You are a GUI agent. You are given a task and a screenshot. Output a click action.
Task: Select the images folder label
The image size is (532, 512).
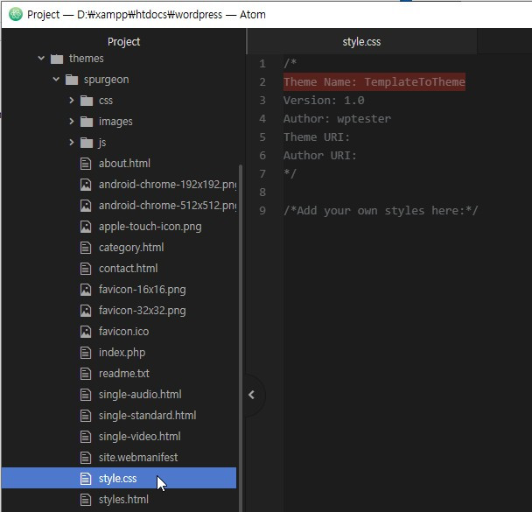115,122
